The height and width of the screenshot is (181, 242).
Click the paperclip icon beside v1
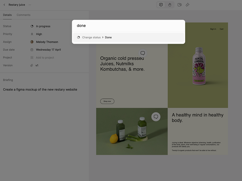(x=32, y=65)
